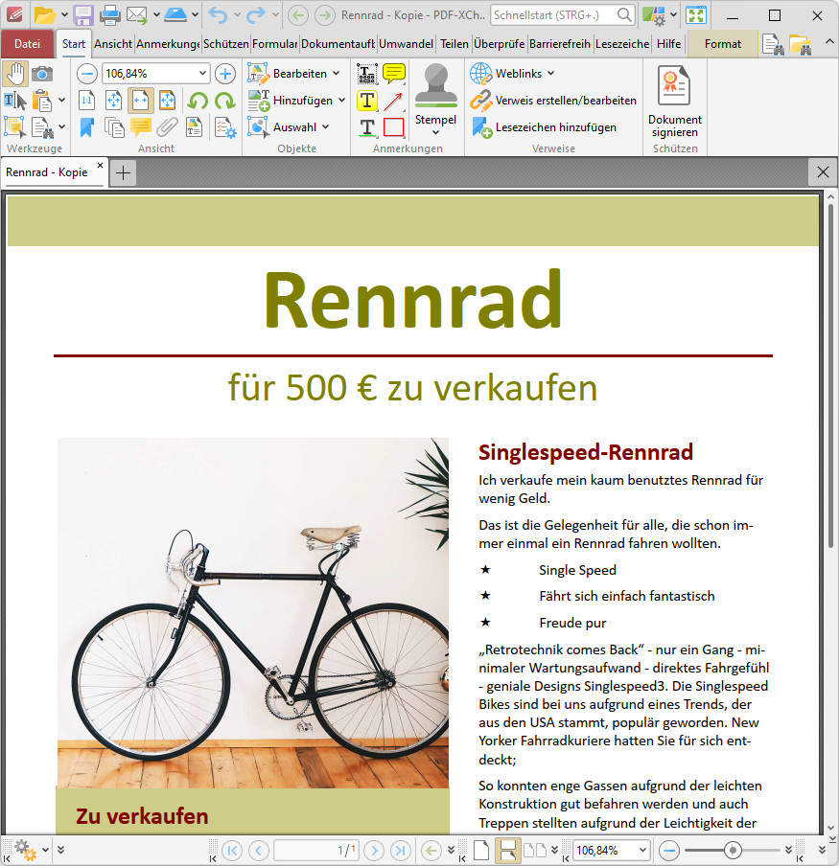Enable continuous page layout in status bar
Image resolution: width=839 pixels, height=866 pixels.
(507, 850)
